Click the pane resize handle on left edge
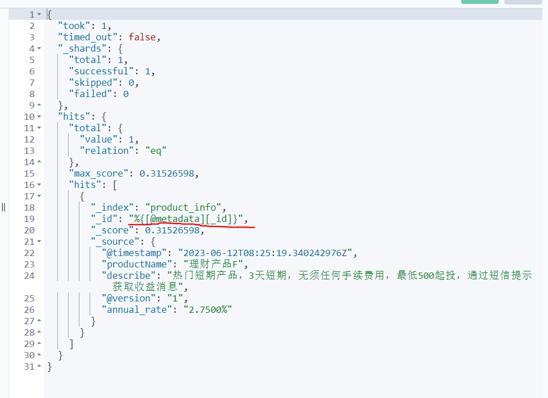Image resolution: width=548 pixels, height=398 pixels. click(3, 207)
